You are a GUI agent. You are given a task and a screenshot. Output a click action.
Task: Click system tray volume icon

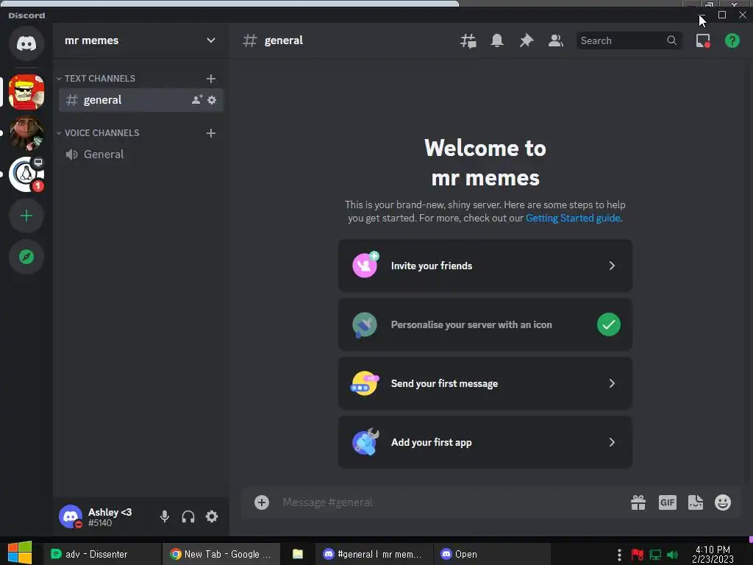672,555
